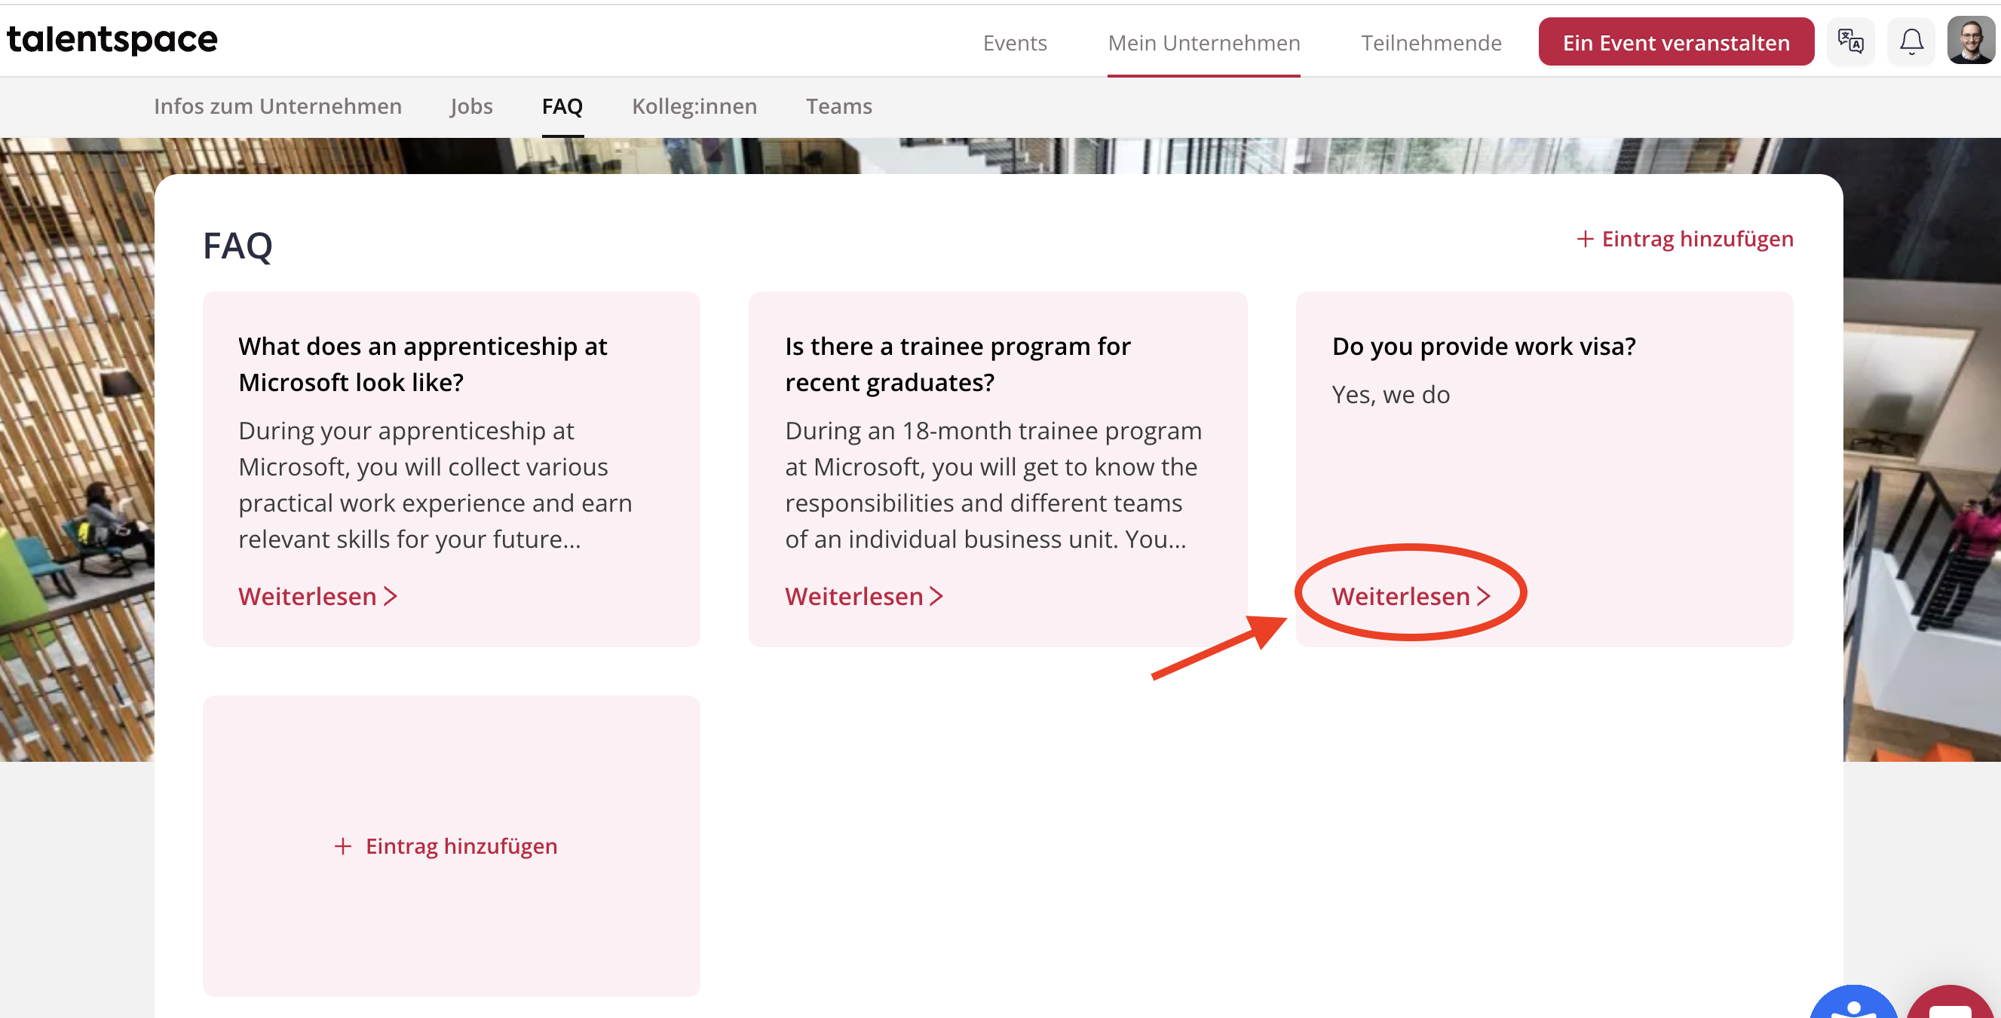Click Ein Event veranstalten button
The image size is (2001, 1018).
click(1675, 42)
